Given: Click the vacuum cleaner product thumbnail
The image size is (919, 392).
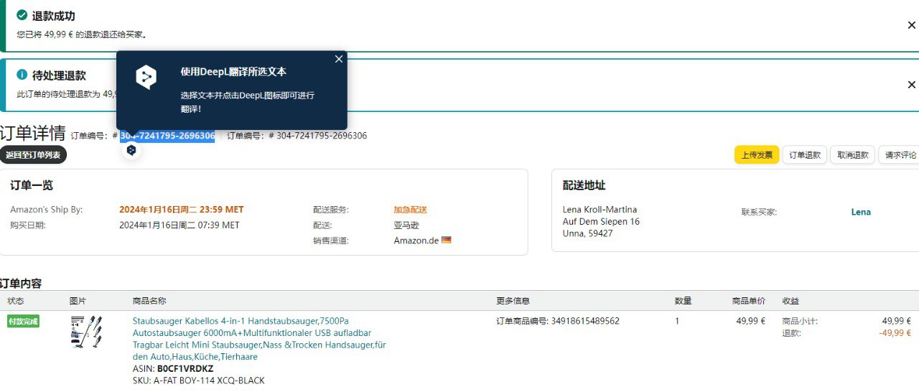Looking at the screenshot, I should (86, 332).
